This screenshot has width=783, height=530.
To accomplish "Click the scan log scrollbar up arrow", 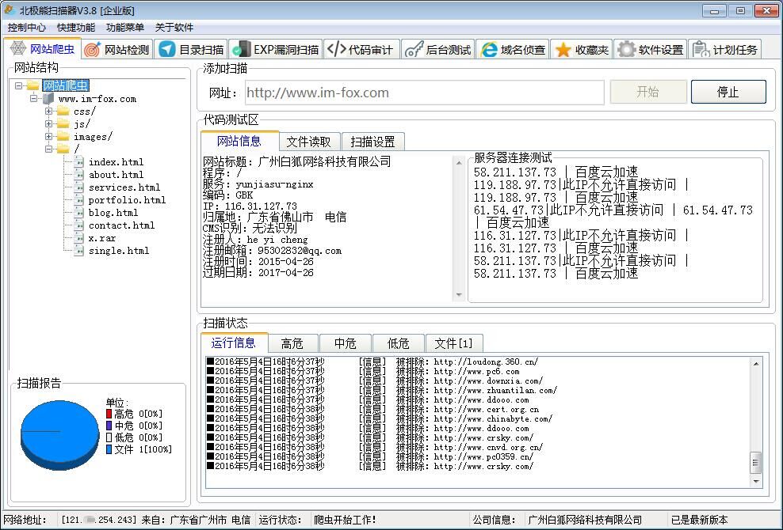I will point(756,364).
